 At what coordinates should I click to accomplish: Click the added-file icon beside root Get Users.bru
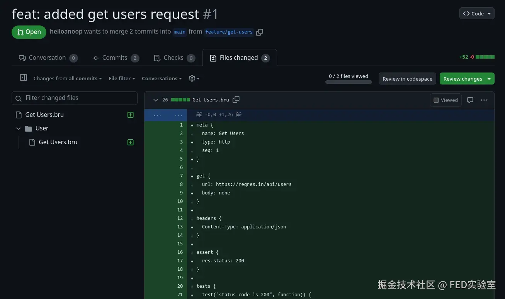pyautogui.click(x=131, y=115)
